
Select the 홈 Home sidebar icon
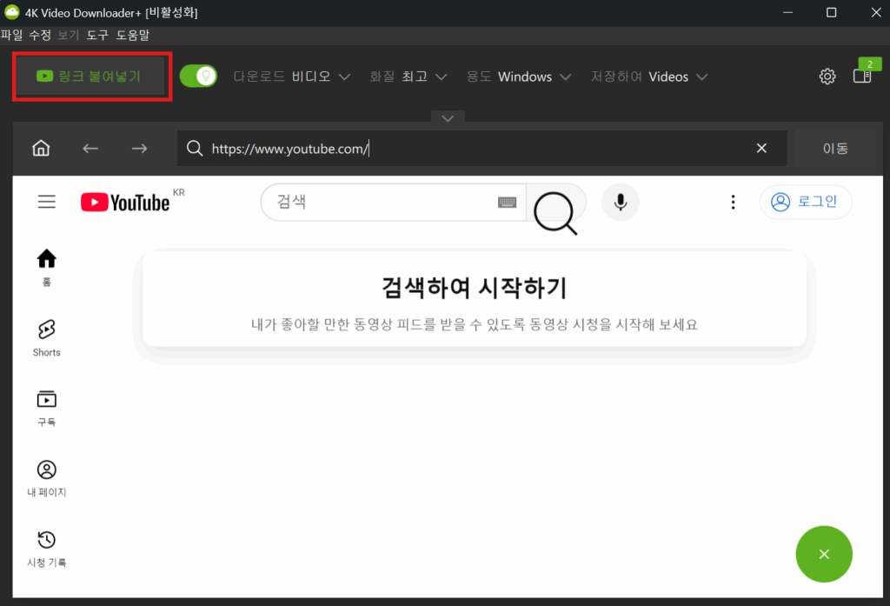coord(47,268)
